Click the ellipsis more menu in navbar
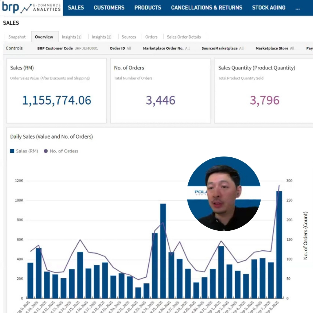Image resolution: width=313 pixels, height=313 pixels. (297, 8)
